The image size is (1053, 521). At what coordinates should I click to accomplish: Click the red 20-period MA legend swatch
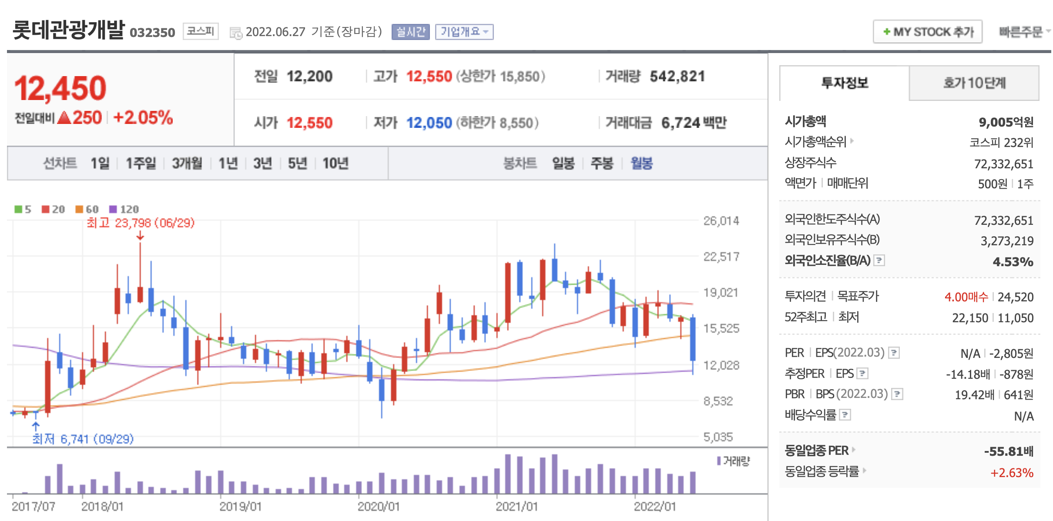point(46,209)
